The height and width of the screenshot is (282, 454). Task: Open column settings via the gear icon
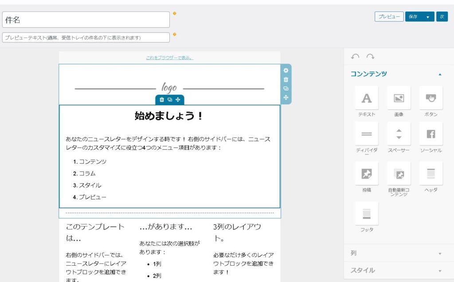tap(286, 71)
